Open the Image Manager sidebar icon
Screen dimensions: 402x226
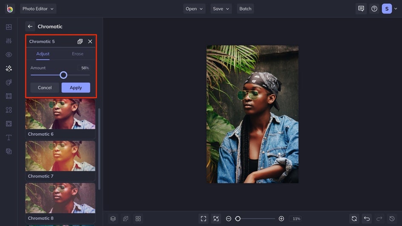click(9, 27)
